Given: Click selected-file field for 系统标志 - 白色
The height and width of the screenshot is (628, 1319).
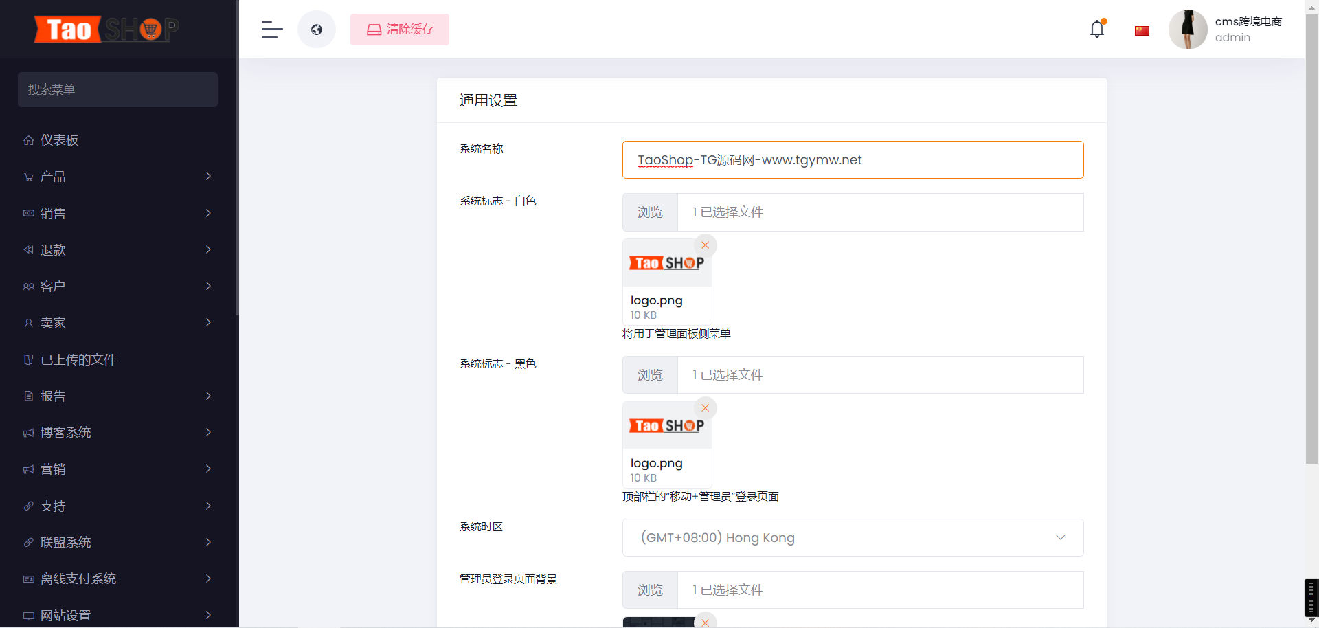Looking at the screenshot, I should coord(880,212).
